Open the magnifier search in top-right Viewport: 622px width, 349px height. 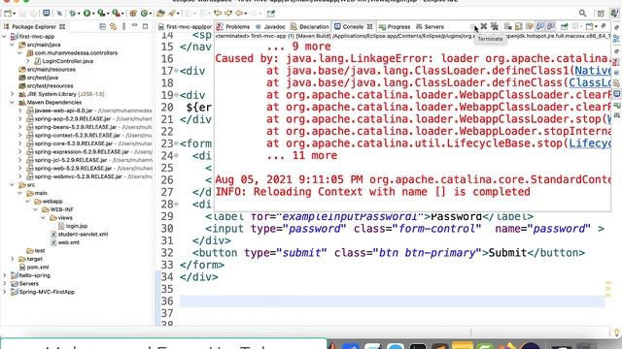click(582, 14)
